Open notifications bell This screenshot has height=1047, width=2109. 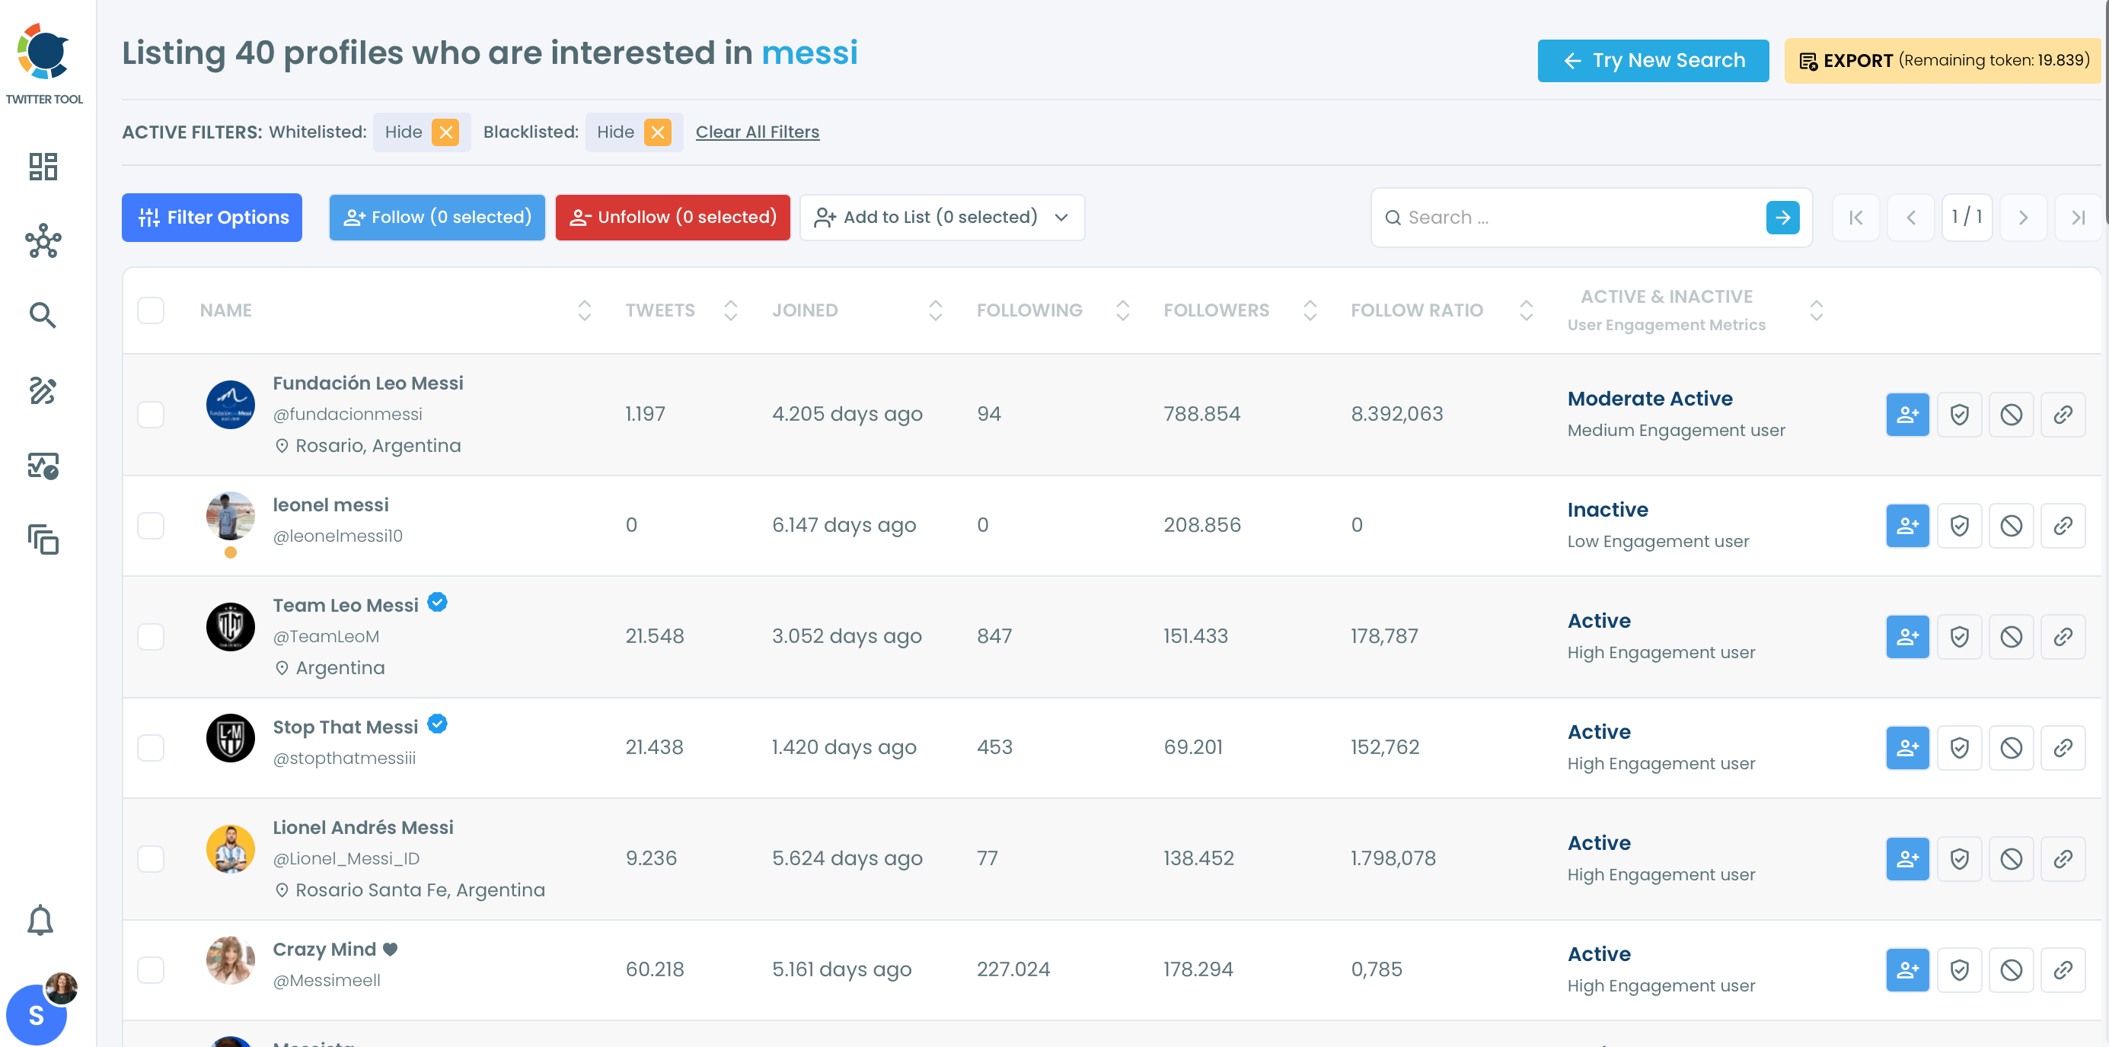(x=40, y=920)
